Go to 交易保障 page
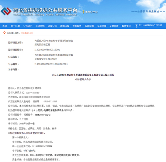Screen dimensions: 166x162 [x=101, y=26]
